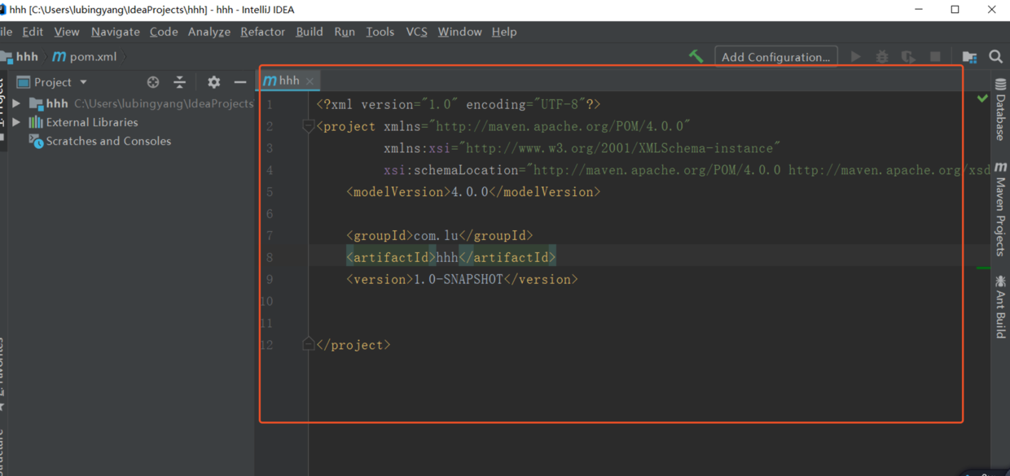The image size is (1010, 476).
Task: Click Collapse All icon in Project panel
Action: [x=180, y=82]
